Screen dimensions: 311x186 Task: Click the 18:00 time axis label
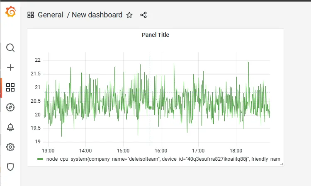pyautogui.click(x=236, y=151)
